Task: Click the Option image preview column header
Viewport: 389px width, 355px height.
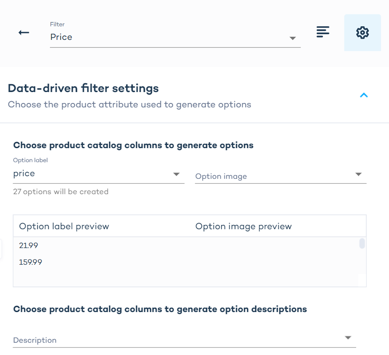Action: (x=243, y=226)
